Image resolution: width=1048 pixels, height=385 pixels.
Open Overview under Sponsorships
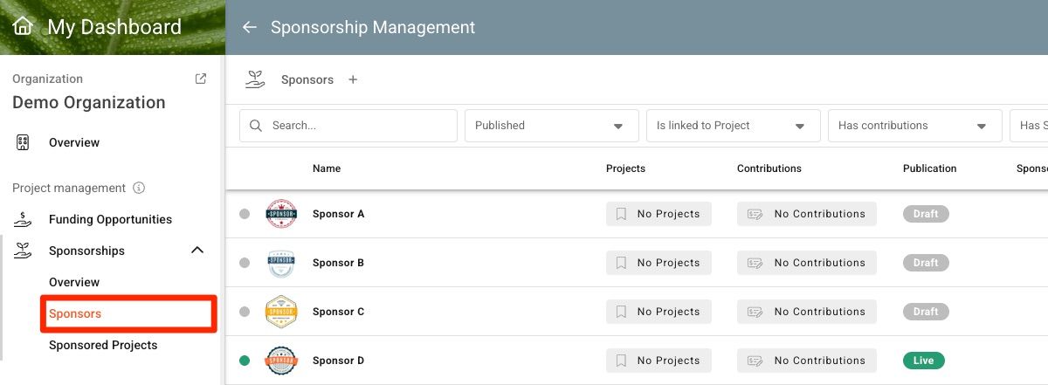[x=74, y=282]
